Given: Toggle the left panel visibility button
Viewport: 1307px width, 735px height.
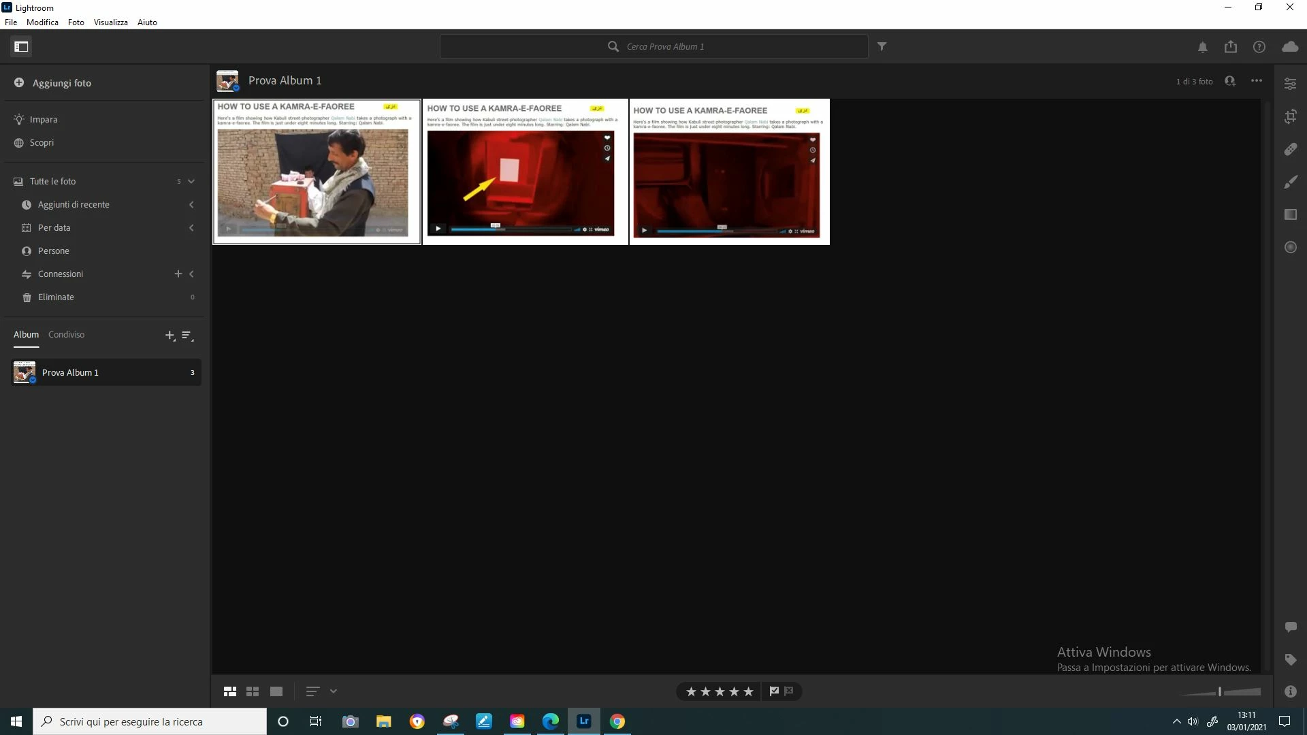Looking at the screenshot, I should (x=21, y=46).
